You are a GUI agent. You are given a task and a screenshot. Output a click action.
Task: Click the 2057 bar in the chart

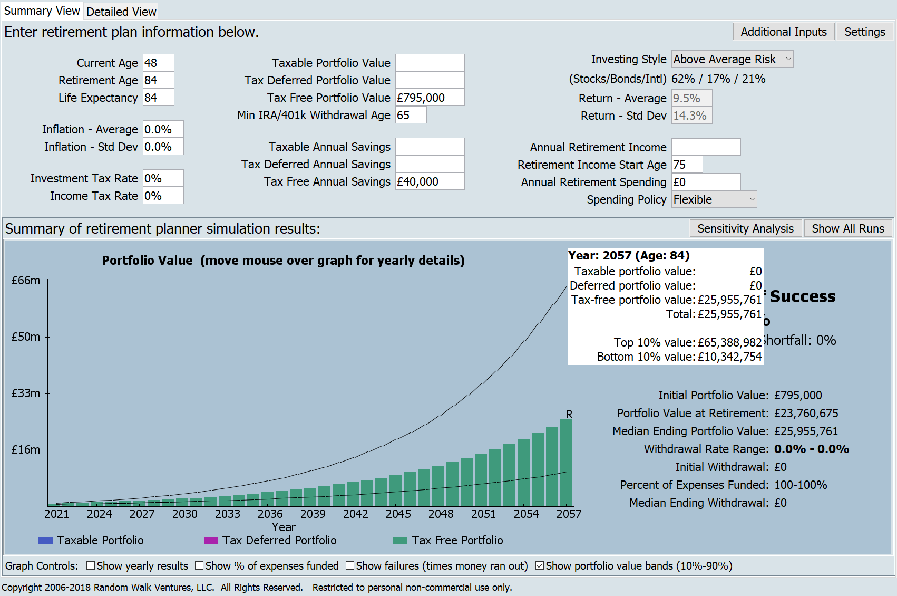click(x=566, y=463)
